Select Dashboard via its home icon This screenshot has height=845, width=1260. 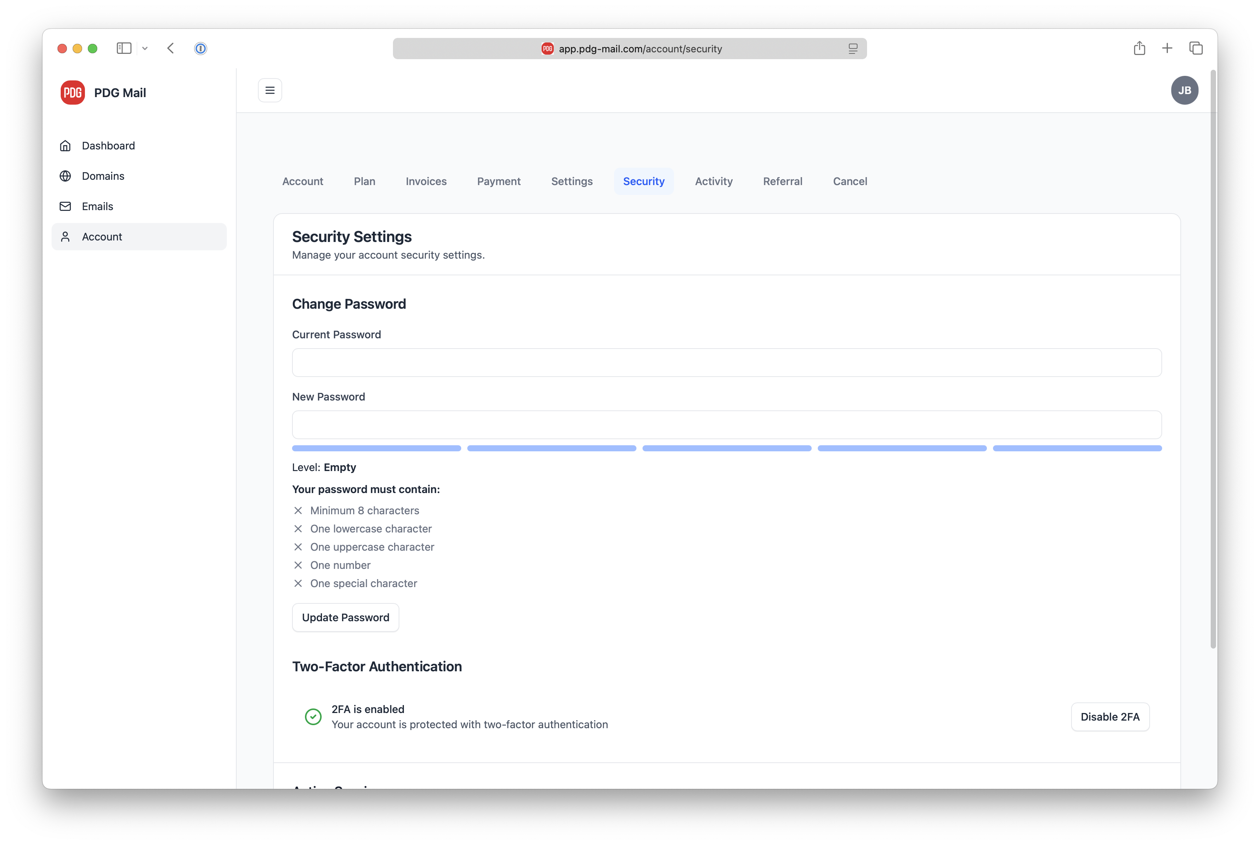point(65,146)
